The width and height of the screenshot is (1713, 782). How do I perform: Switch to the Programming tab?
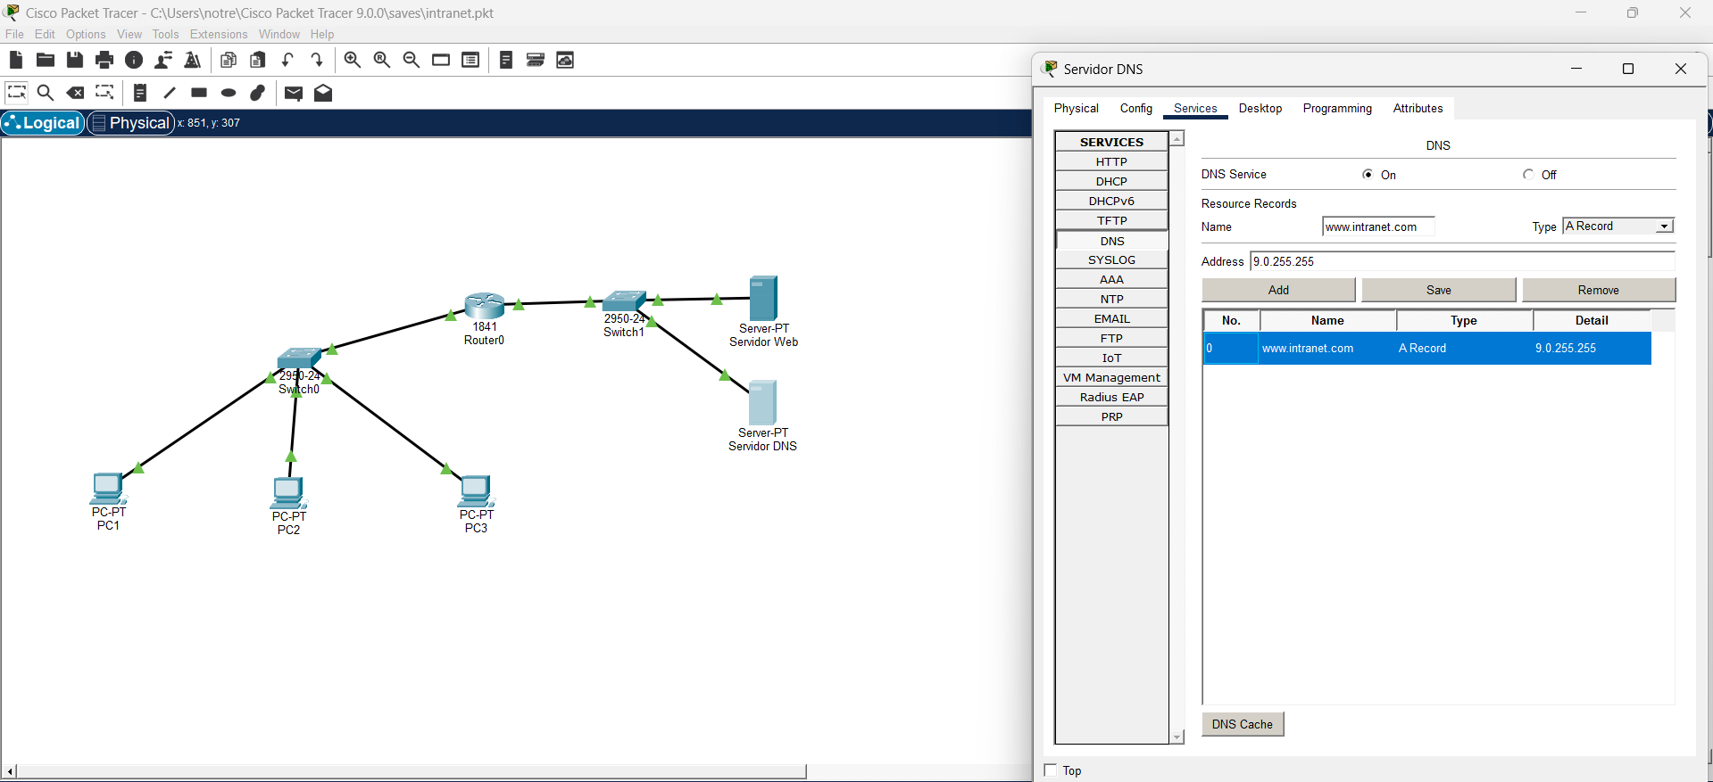(x=1337, y=108)
